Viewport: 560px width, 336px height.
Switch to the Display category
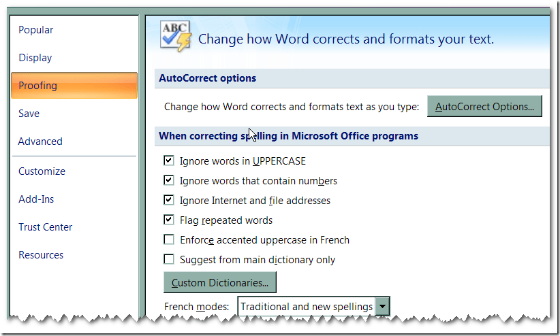pyautogui.click(x=35, y=58)
